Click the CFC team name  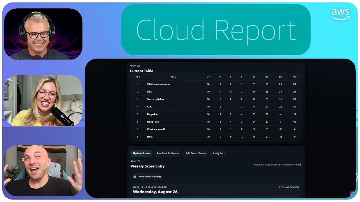coord(149,107)
